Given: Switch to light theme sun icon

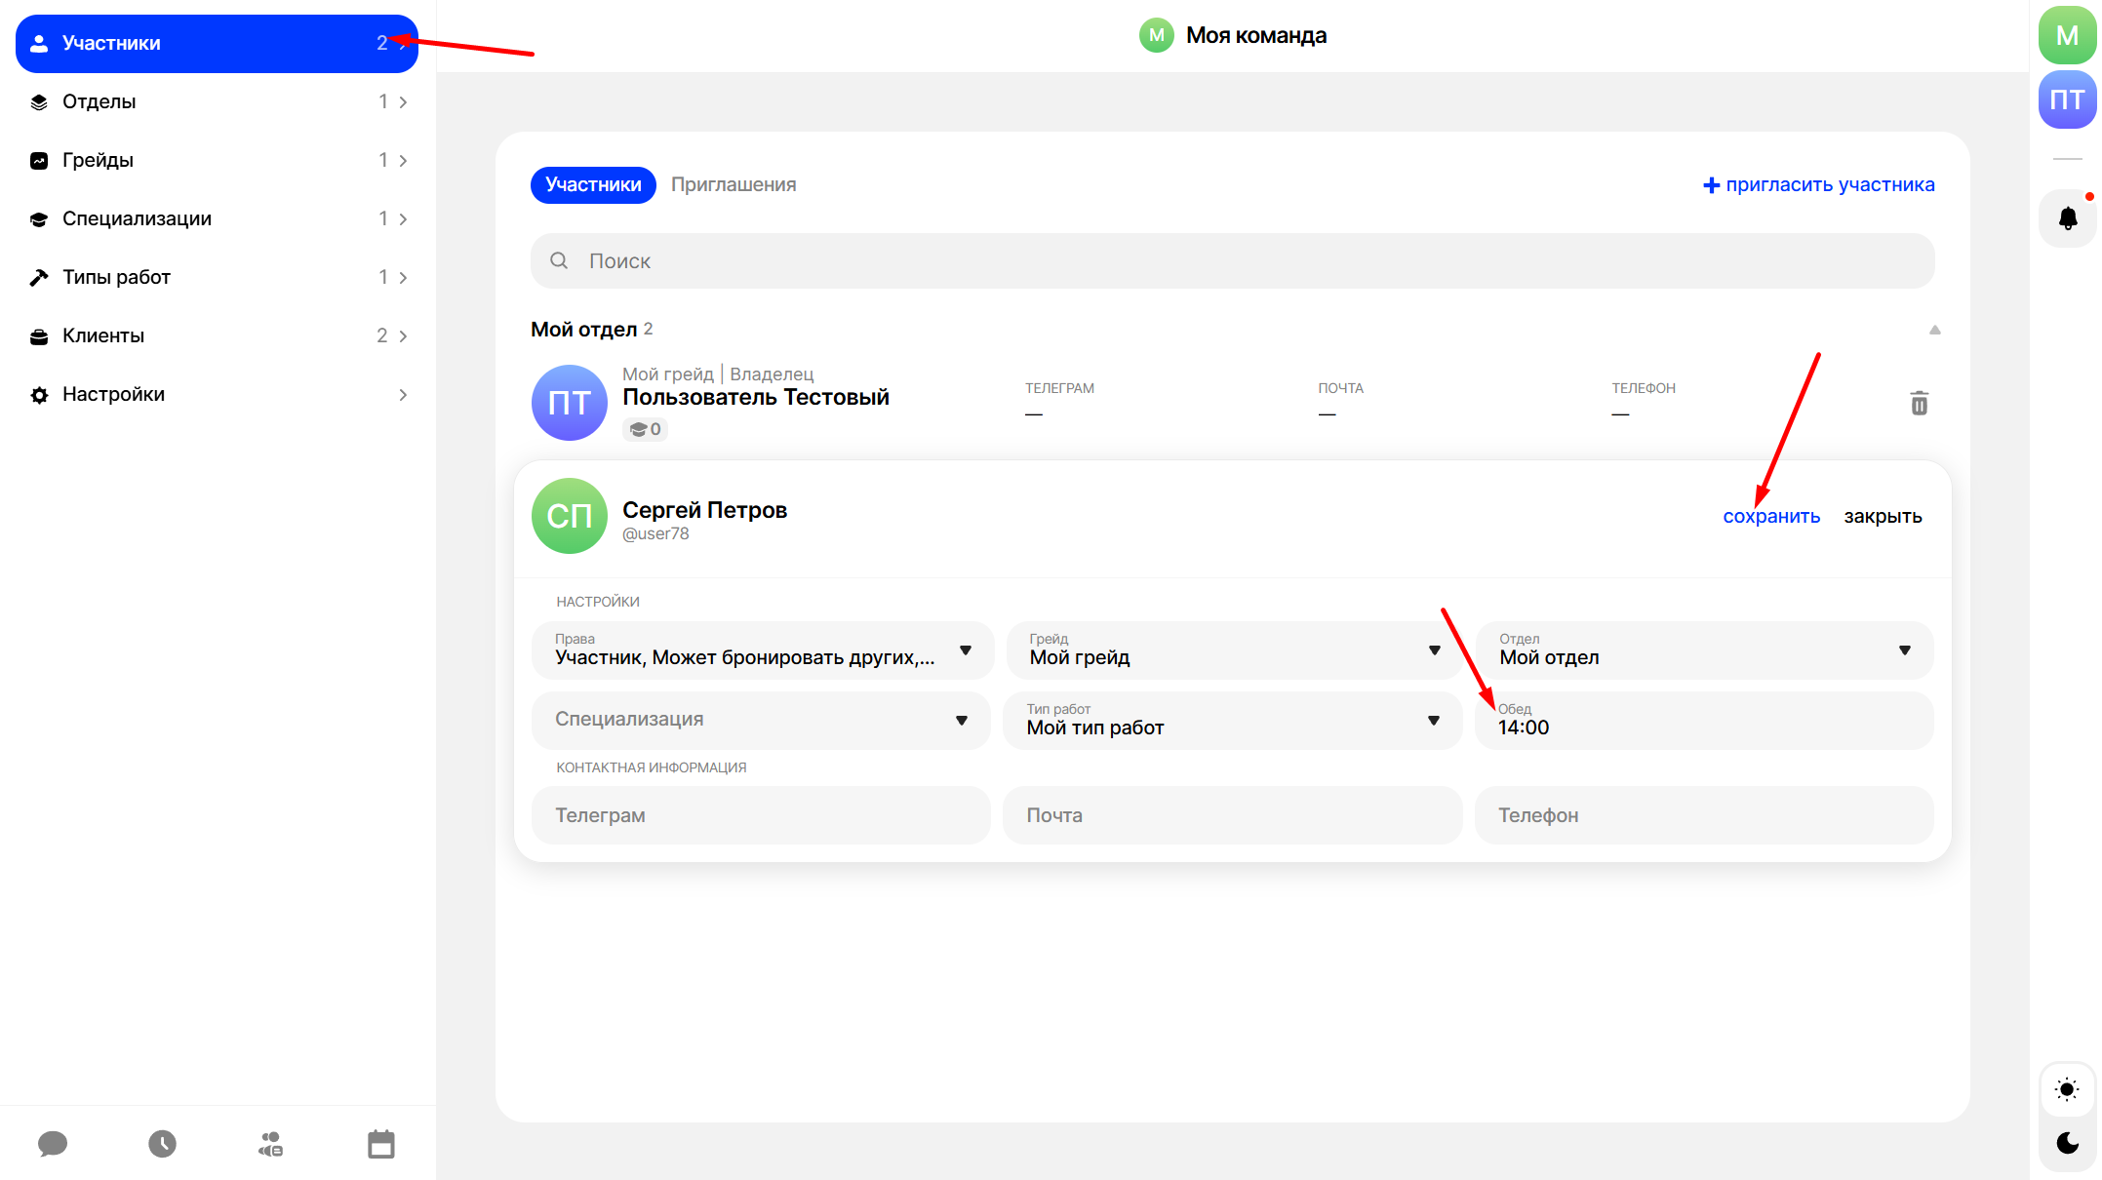Looking at the screenshot, I should (2066, 1089).
